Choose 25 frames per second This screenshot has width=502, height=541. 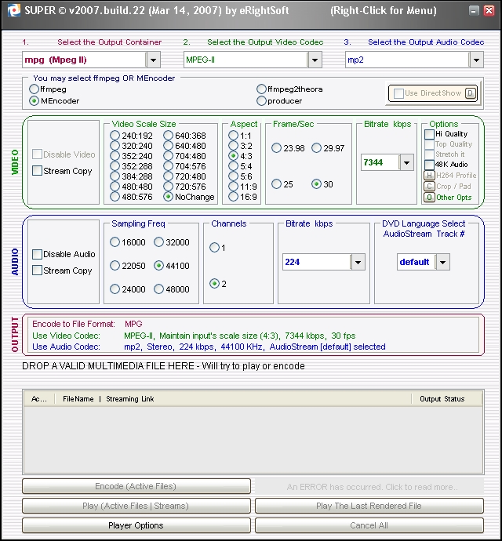tap(276, 184)
